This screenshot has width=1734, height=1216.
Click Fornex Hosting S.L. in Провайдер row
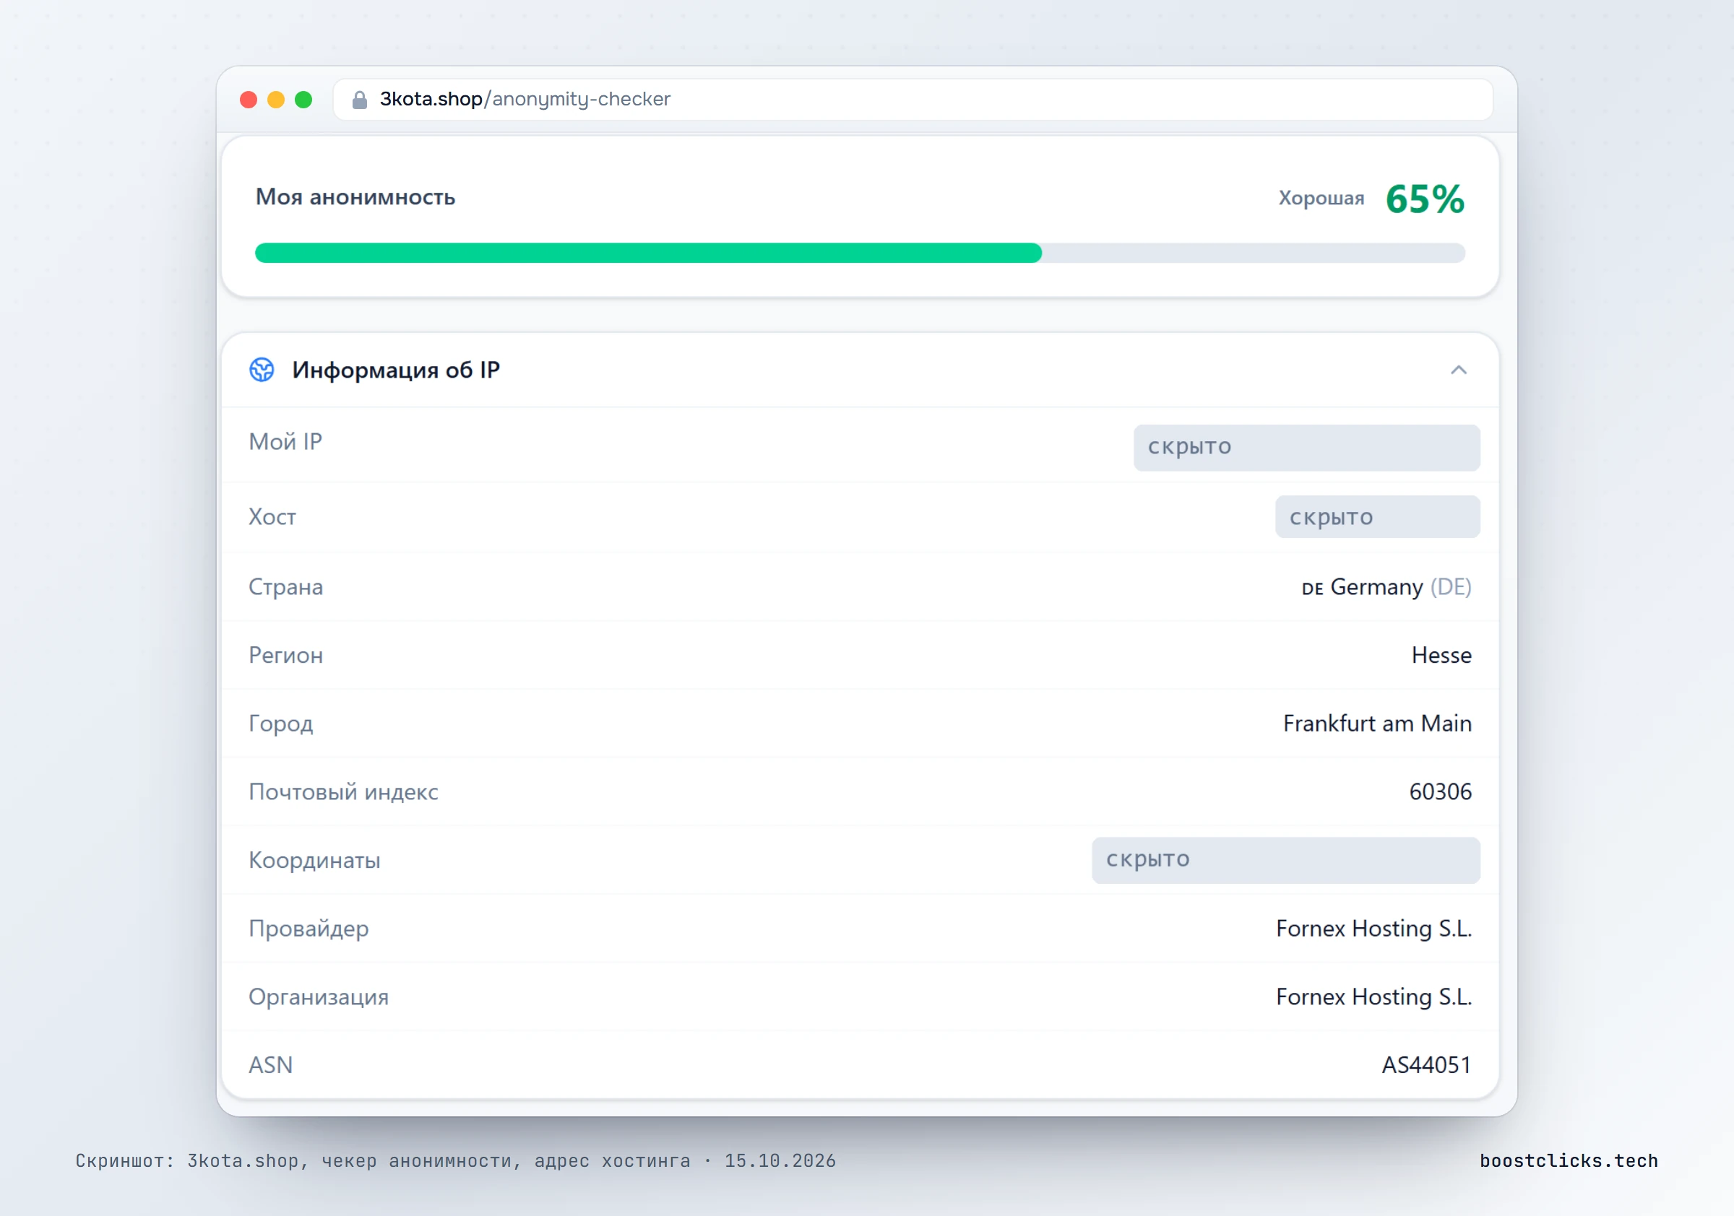point(1374,929)
